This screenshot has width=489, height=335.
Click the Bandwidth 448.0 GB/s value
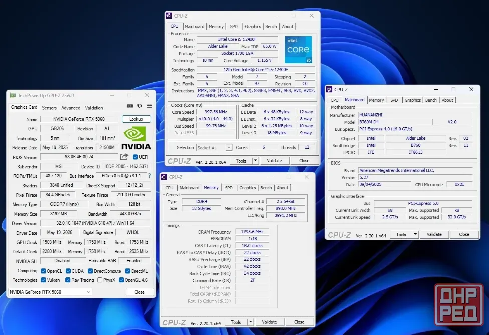pyautogui.click(x=130, y=214)
